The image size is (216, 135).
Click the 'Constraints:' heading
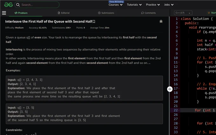click(x=14, y=130)
